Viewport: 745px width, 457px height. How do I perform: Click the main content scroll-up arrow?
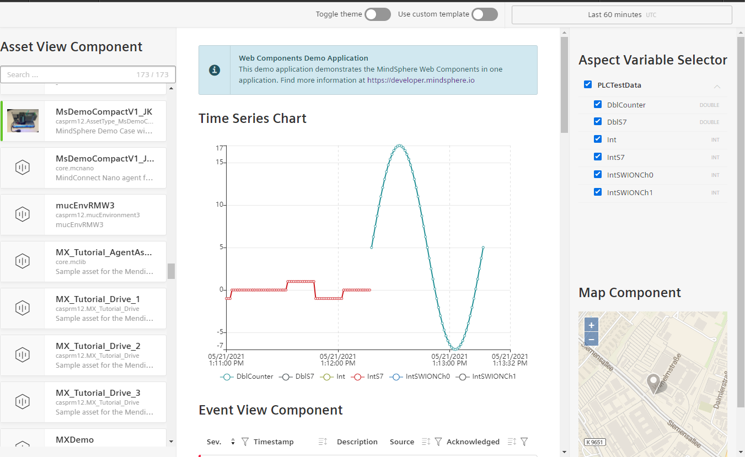[564, 33]
